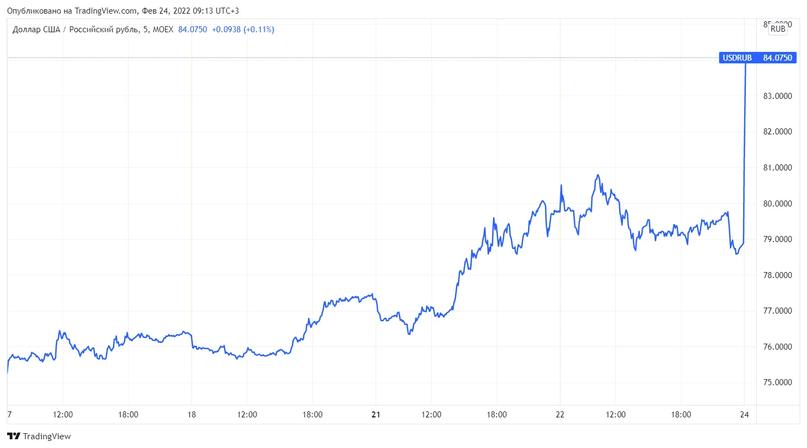
Task: Select the 77.0000 price axis label
Action: [x=777, y=311]
